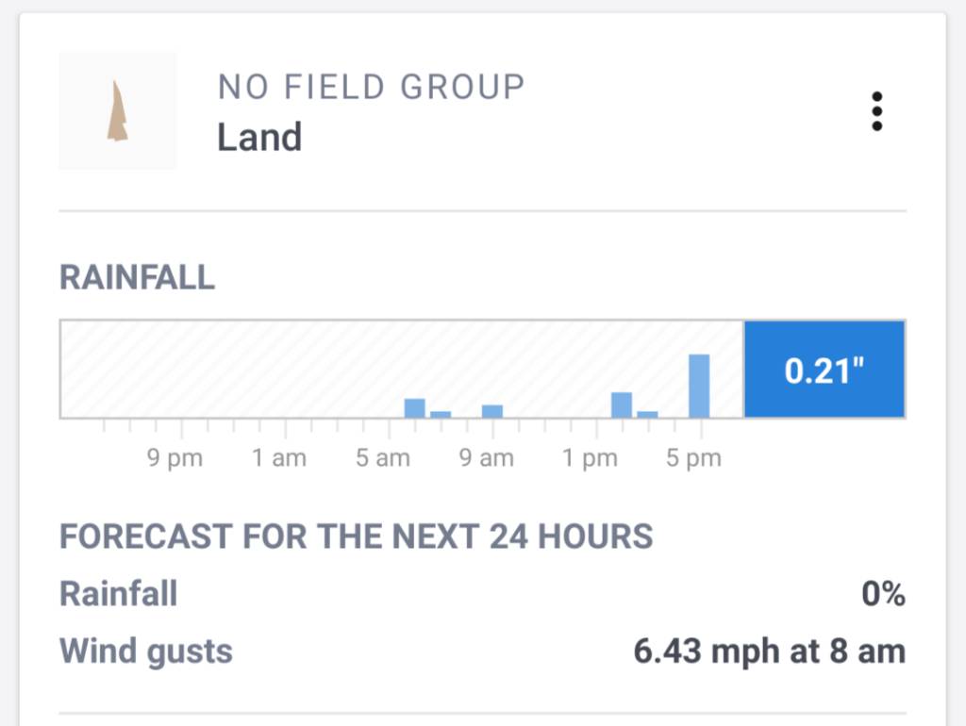The image size is (966, 726).
Task: Tap the 1 am axis label
Action: pyautogui.click(x=279, y=458)
